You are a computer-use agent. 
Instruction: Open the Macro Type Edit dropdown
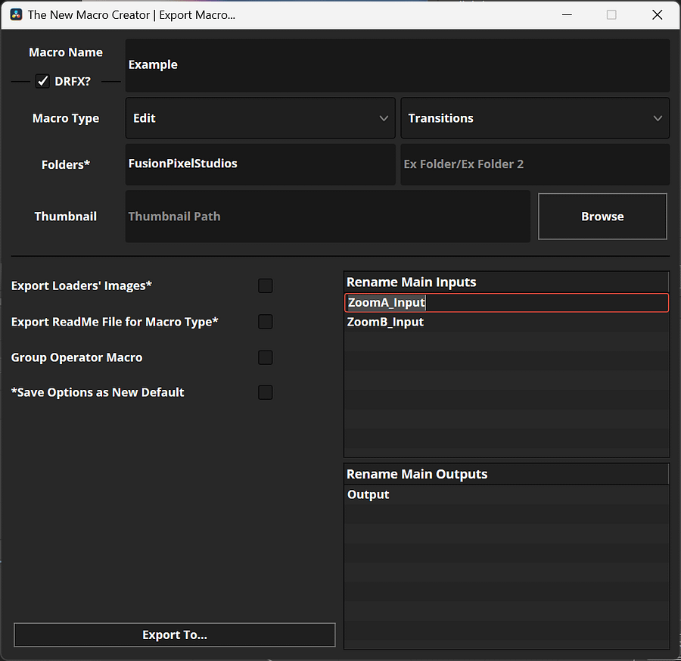260,118
